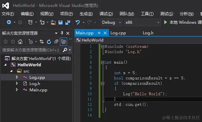Open the search options dropdown arrow

click(x=70, y=50)
